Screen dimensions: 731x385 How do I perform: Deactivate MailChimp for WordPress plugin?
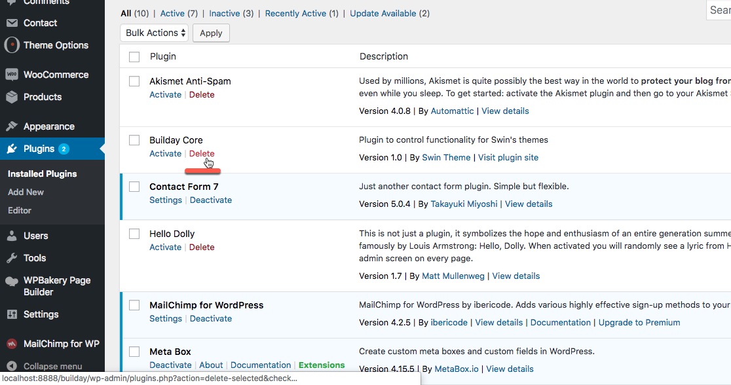211,318
